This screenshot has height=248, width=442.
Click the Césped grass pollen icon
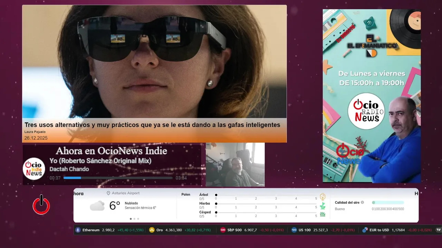point(323,214)
